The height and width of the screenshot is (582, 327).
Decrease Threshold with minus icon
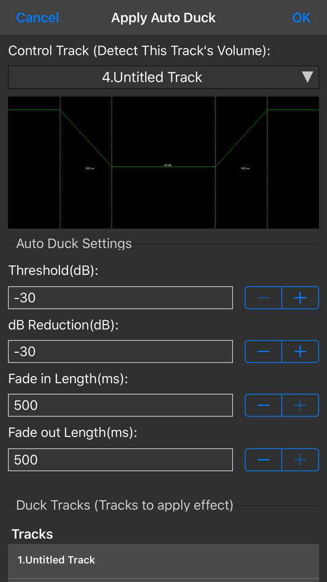(x=263, y=298)
